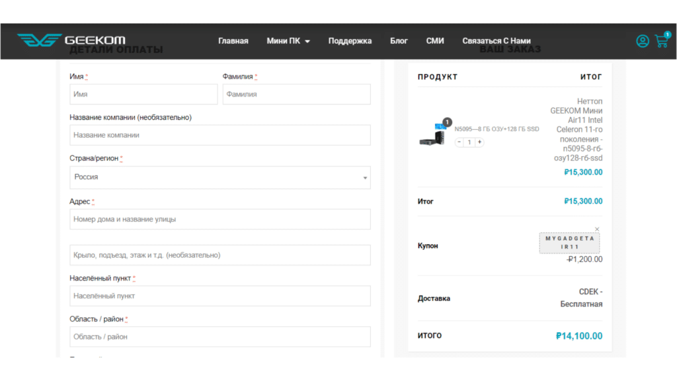Click the CDEK - Бесплатная delivery text
This screenshot has width=677, height=381.
coord(581,298)
